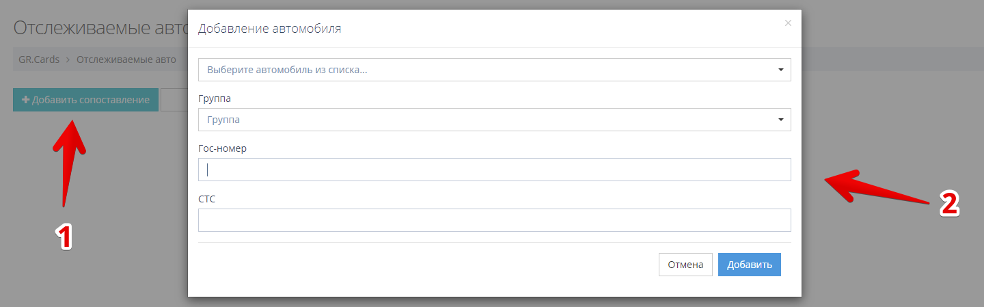Click the Группа field label
The width and height of the screenshot is (984, 307).
point(214,98)
